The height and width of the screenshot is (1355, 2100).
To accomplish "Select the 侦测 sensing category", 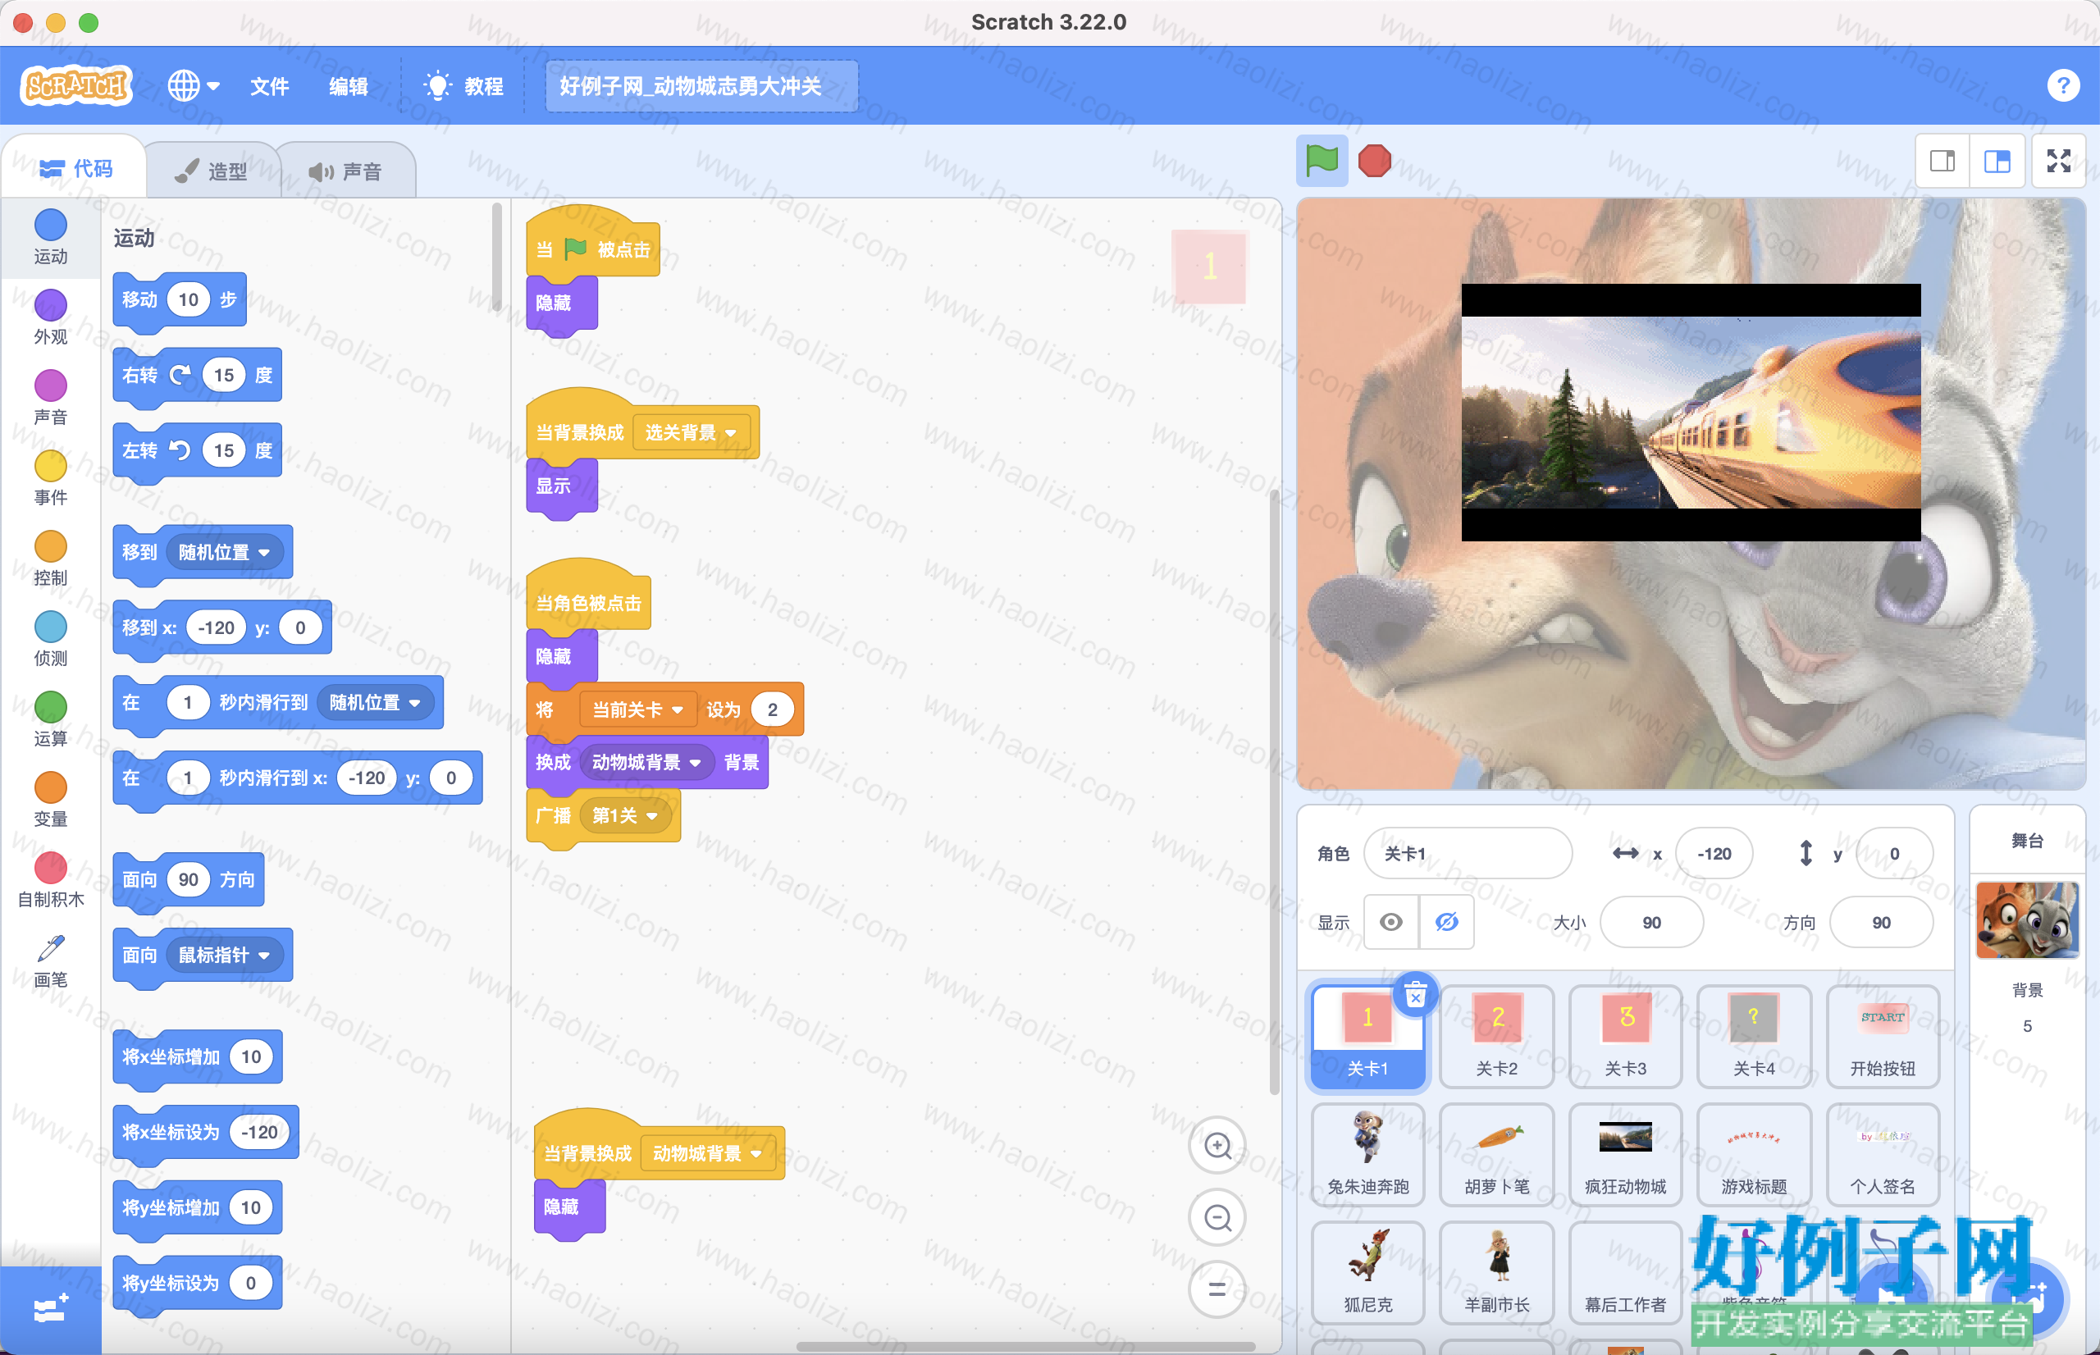I will pos(51,639).
